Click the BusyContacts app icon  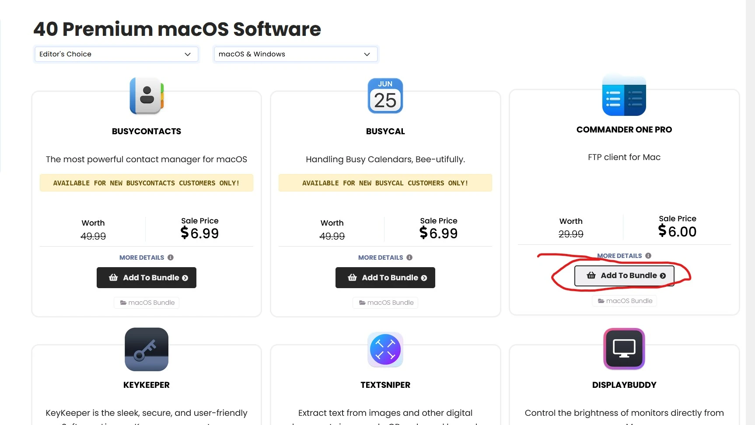[x=147, y=96]
